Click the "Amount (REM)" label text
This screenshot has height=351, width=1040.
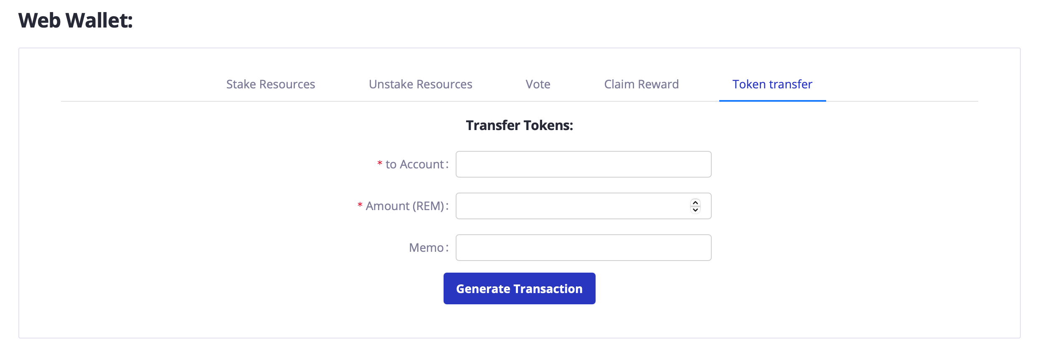(404, 206)
